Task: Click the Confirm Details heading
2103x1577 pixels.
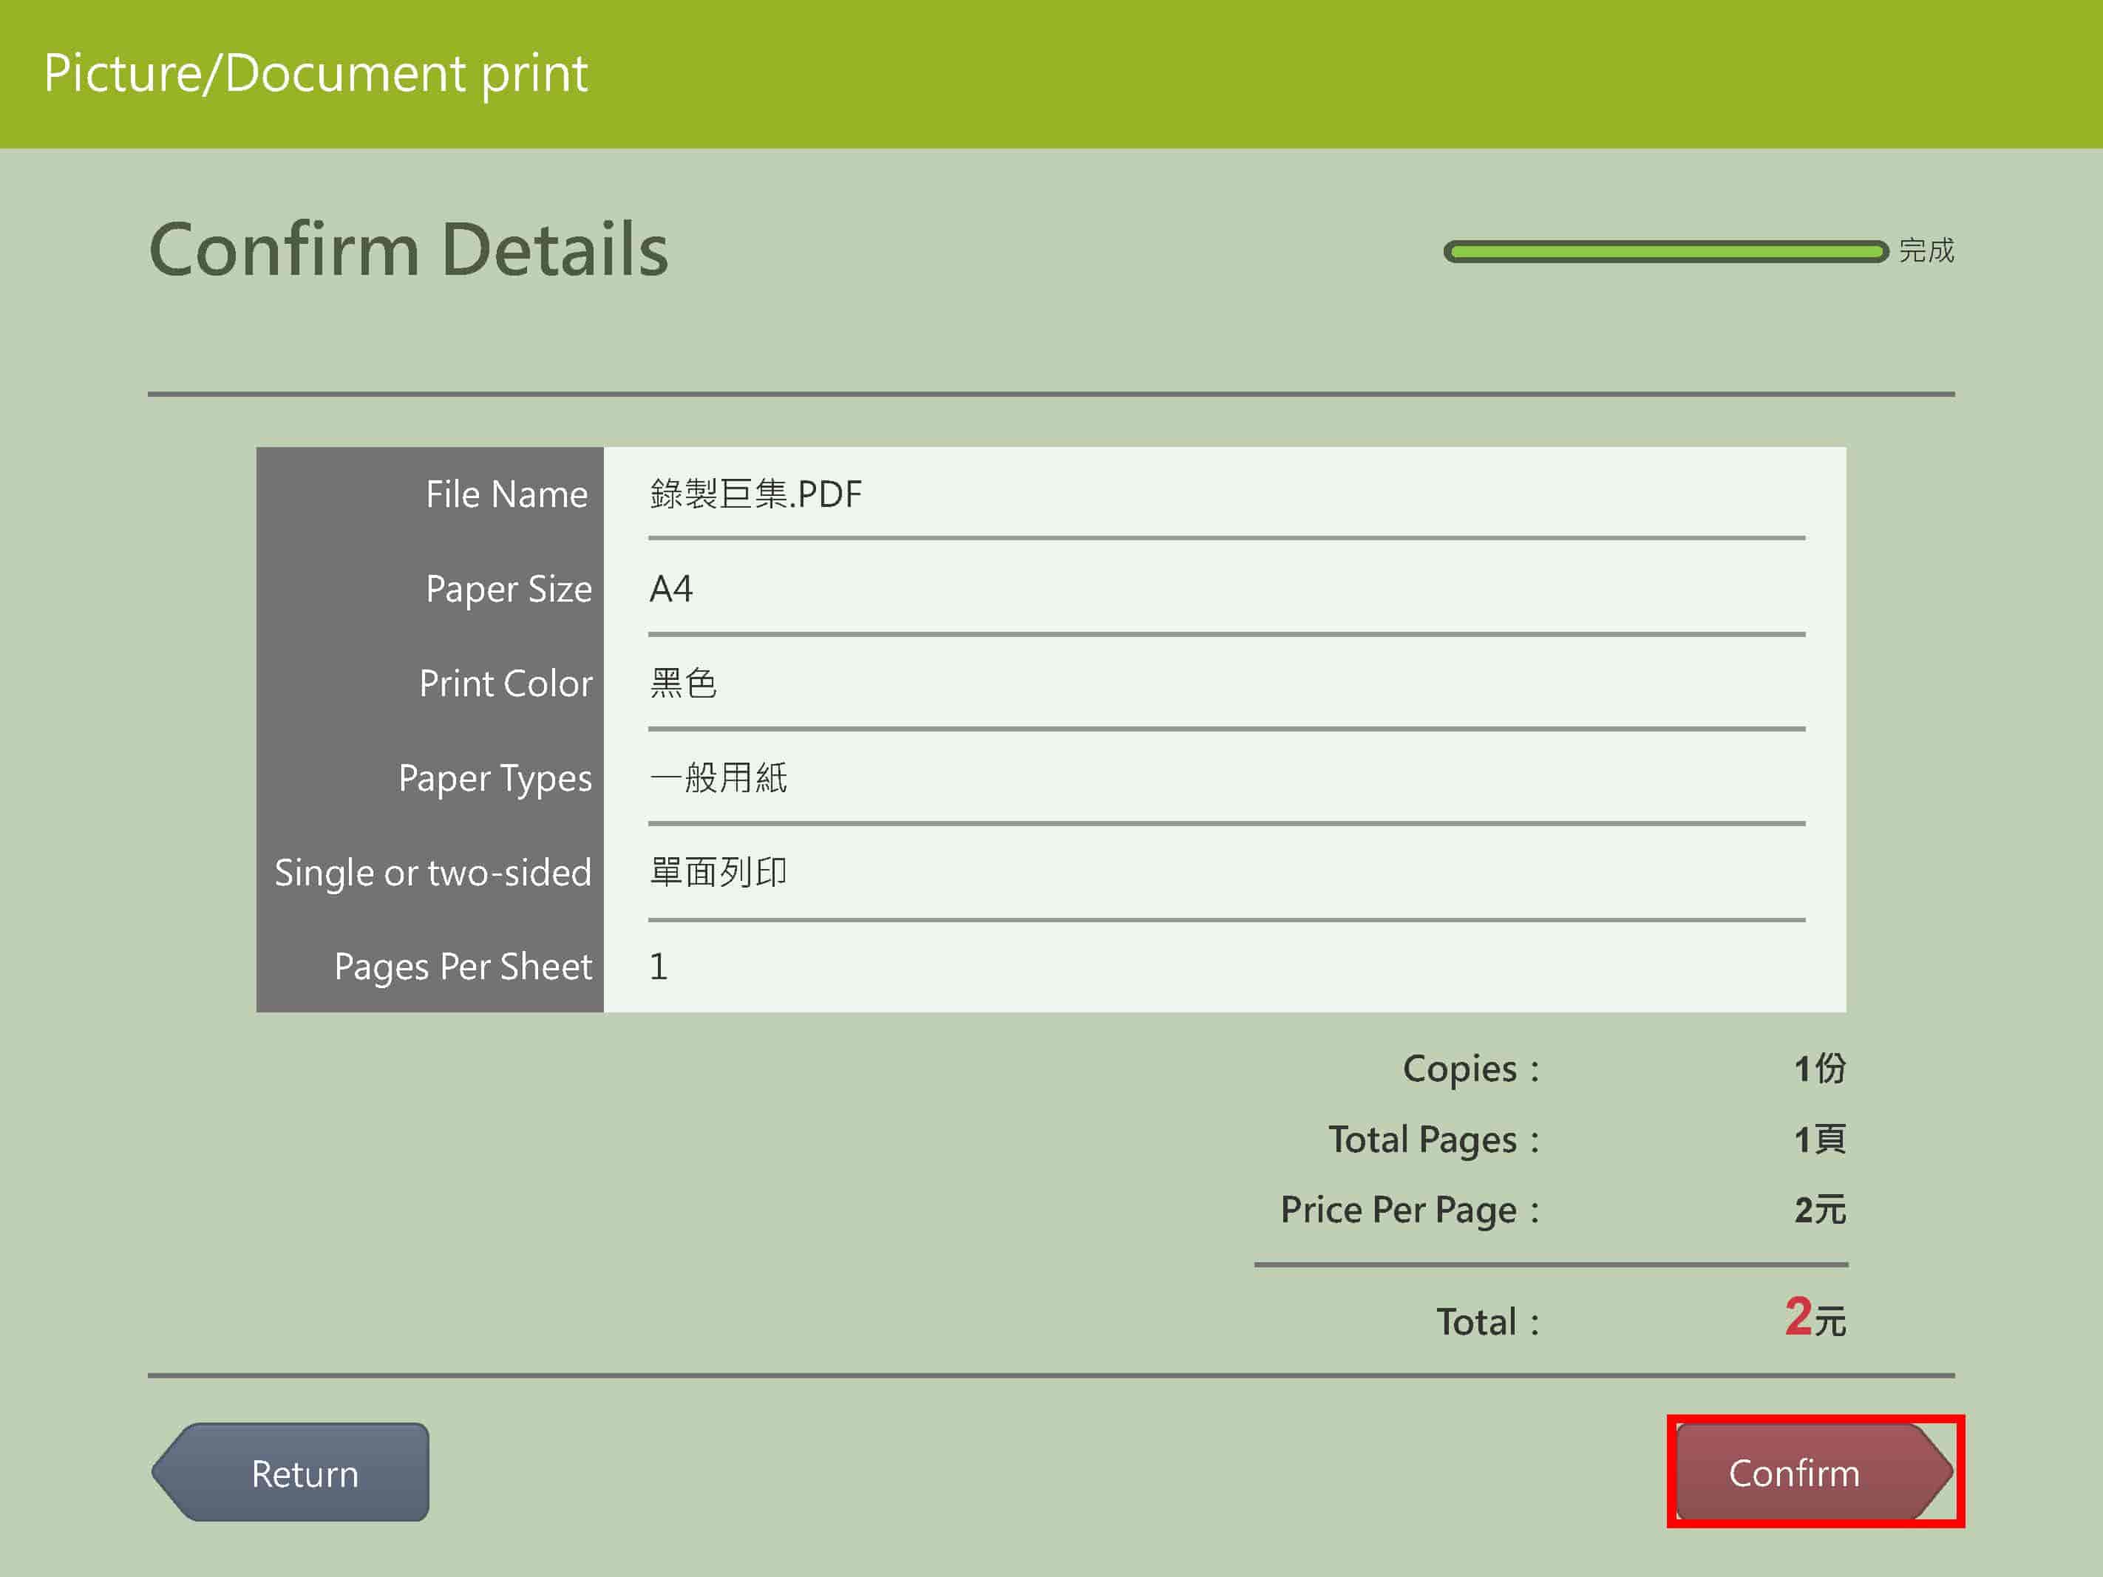Action: (409, 249)
